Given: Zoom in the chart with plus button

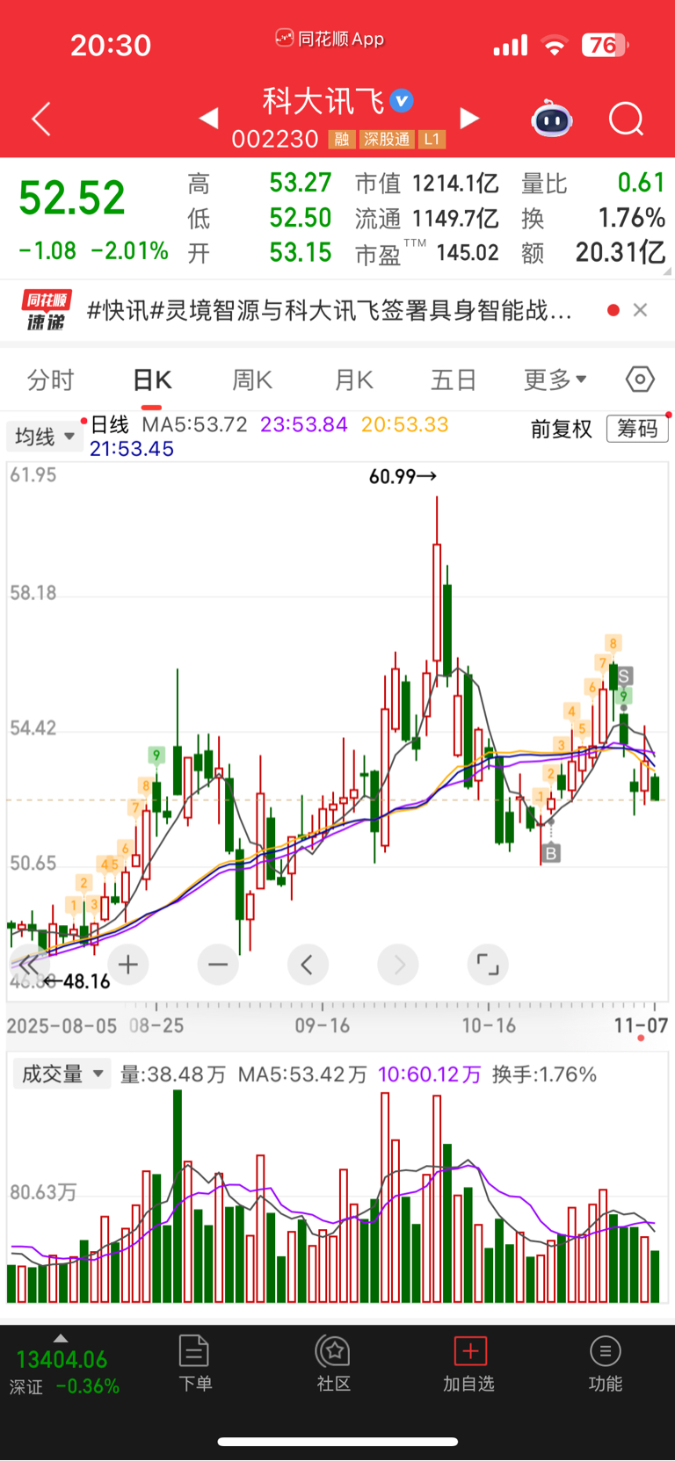Looking at the screenshot, I should [x=128, y=965].
